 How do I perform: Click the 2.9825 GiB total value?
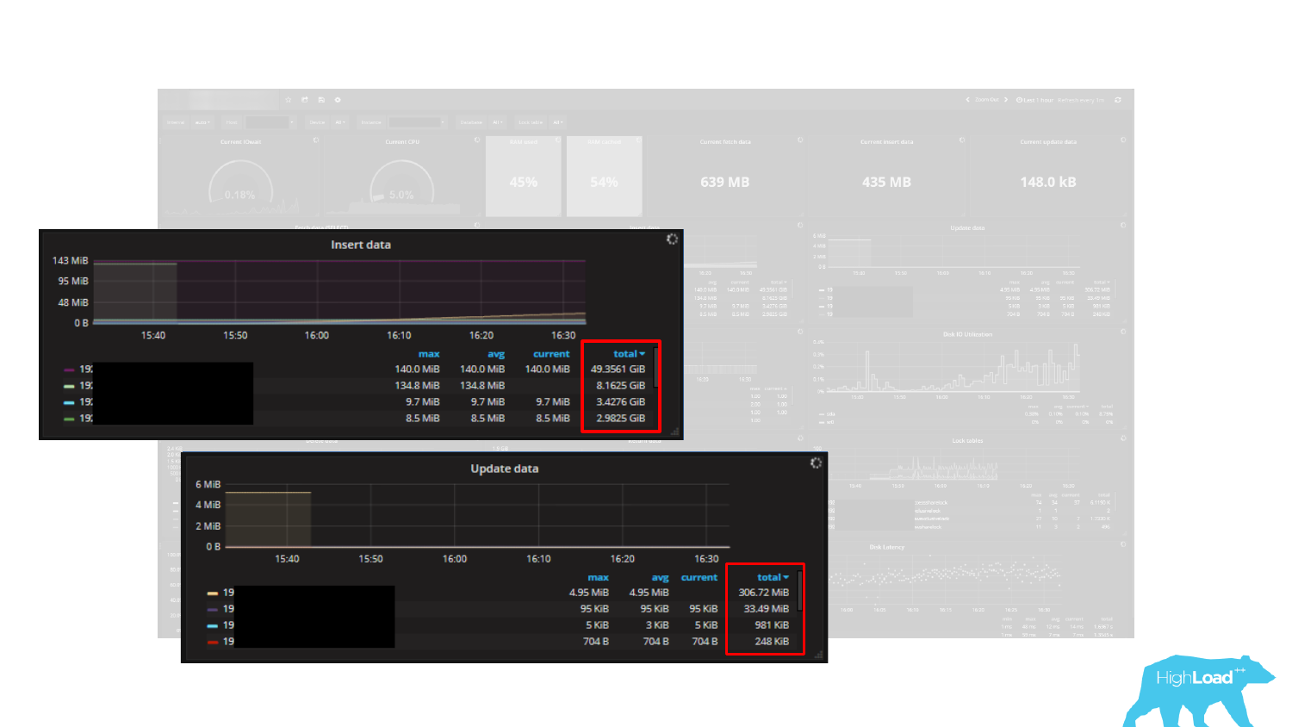620,419
